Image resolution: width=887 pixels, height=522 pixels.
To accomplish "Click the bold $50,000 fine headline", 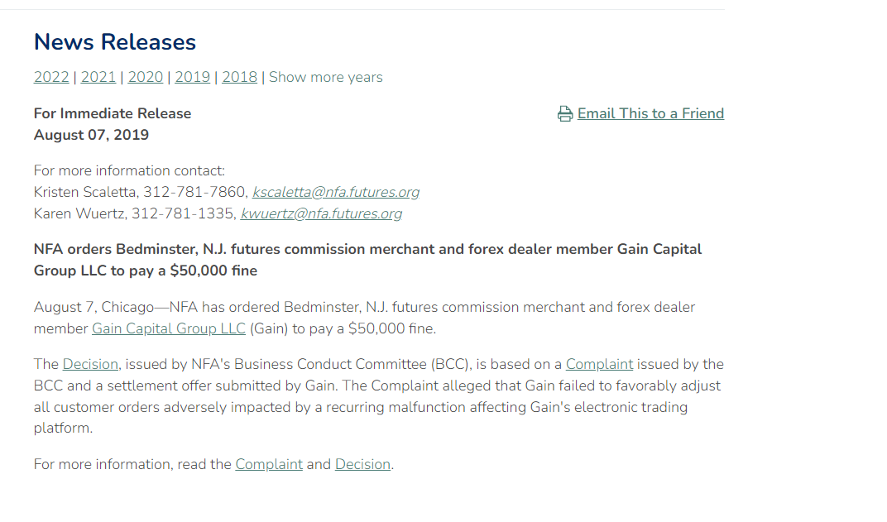I will (367, 260).
